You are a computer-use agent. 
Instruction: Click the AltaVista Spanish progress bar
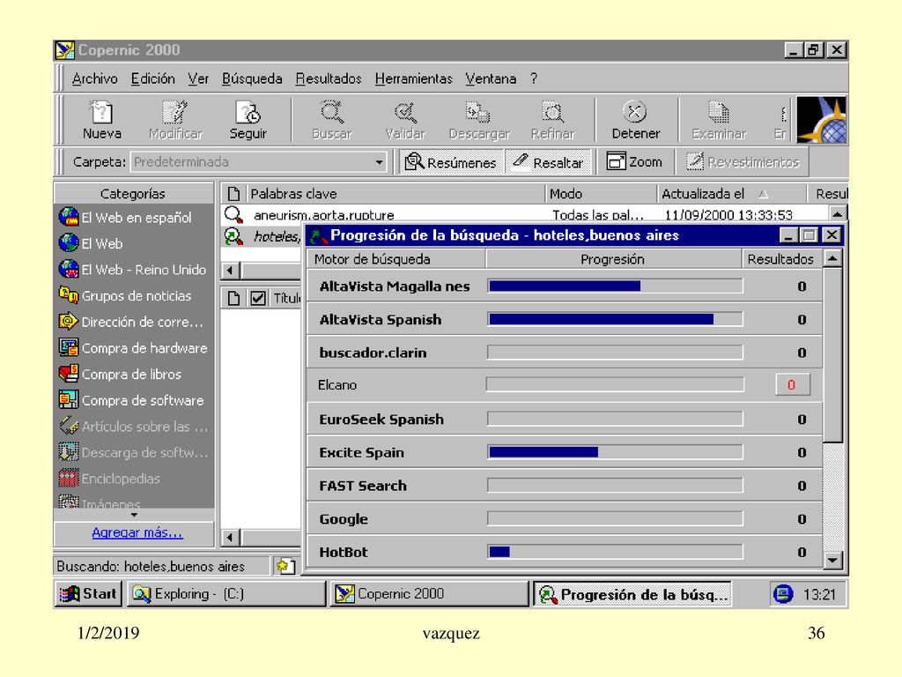(615, 319)
